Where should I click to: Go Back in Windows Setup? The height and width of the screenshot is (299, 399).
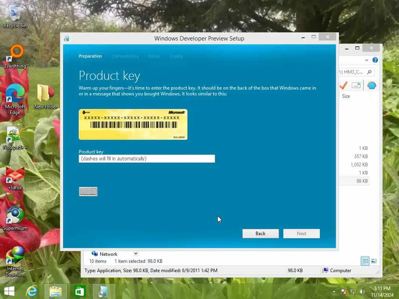[260, 234]
